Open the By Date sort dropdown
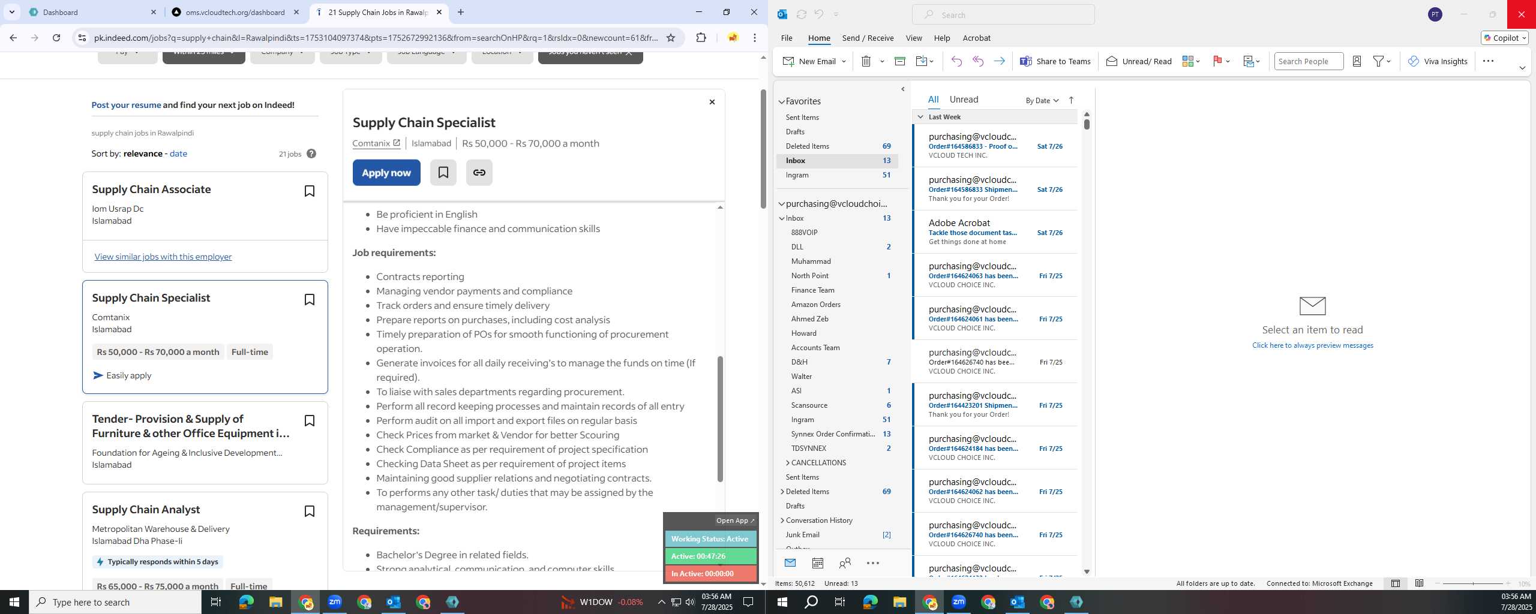 tap(1042, 101)
